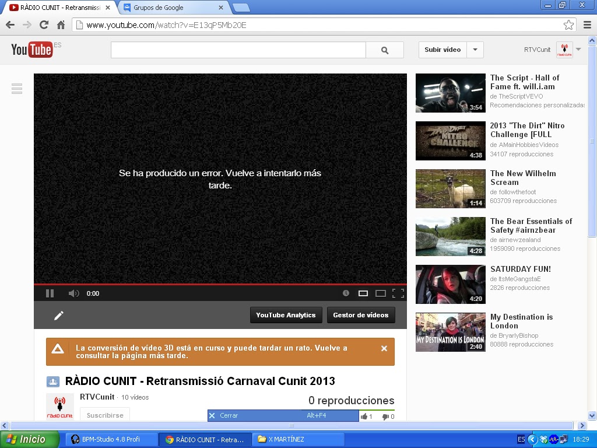Click horizontal scrollbar left arrow
Image resolution: width=597 pixels, height=448 pixels.
click(x=5, y=425)
